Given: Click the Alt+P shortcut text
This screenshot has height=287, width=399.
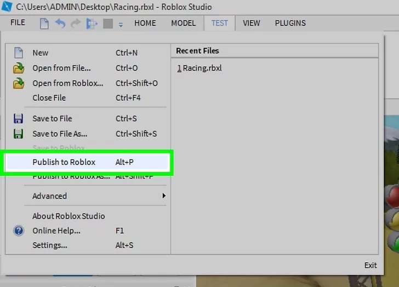Looking at the screenshot, I should 124,162.
